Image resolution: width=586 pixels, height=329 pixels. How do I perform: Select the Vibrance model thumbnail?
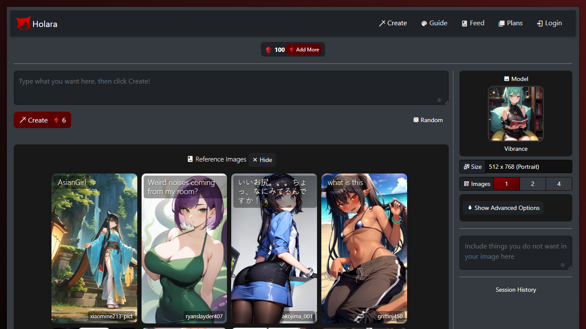pyautogui.click(x=516, y=114)
